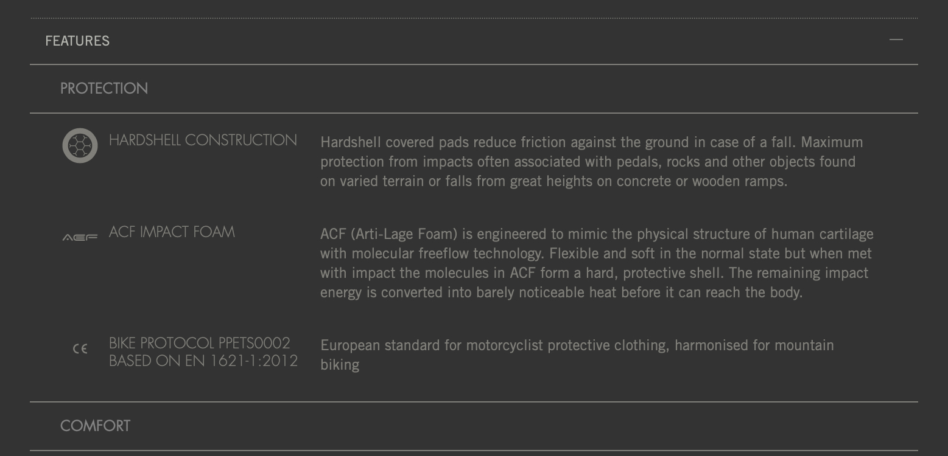Click the dotted line above FEATURES

tap(474, 18)
